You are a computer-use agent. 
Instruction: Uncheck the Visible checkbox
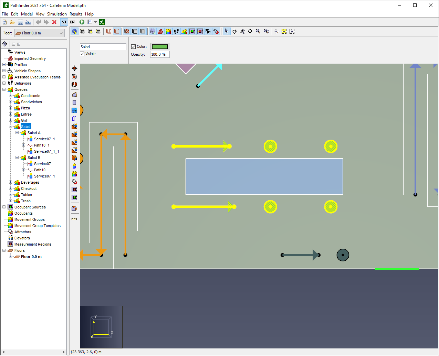click(x=82, y=54)
